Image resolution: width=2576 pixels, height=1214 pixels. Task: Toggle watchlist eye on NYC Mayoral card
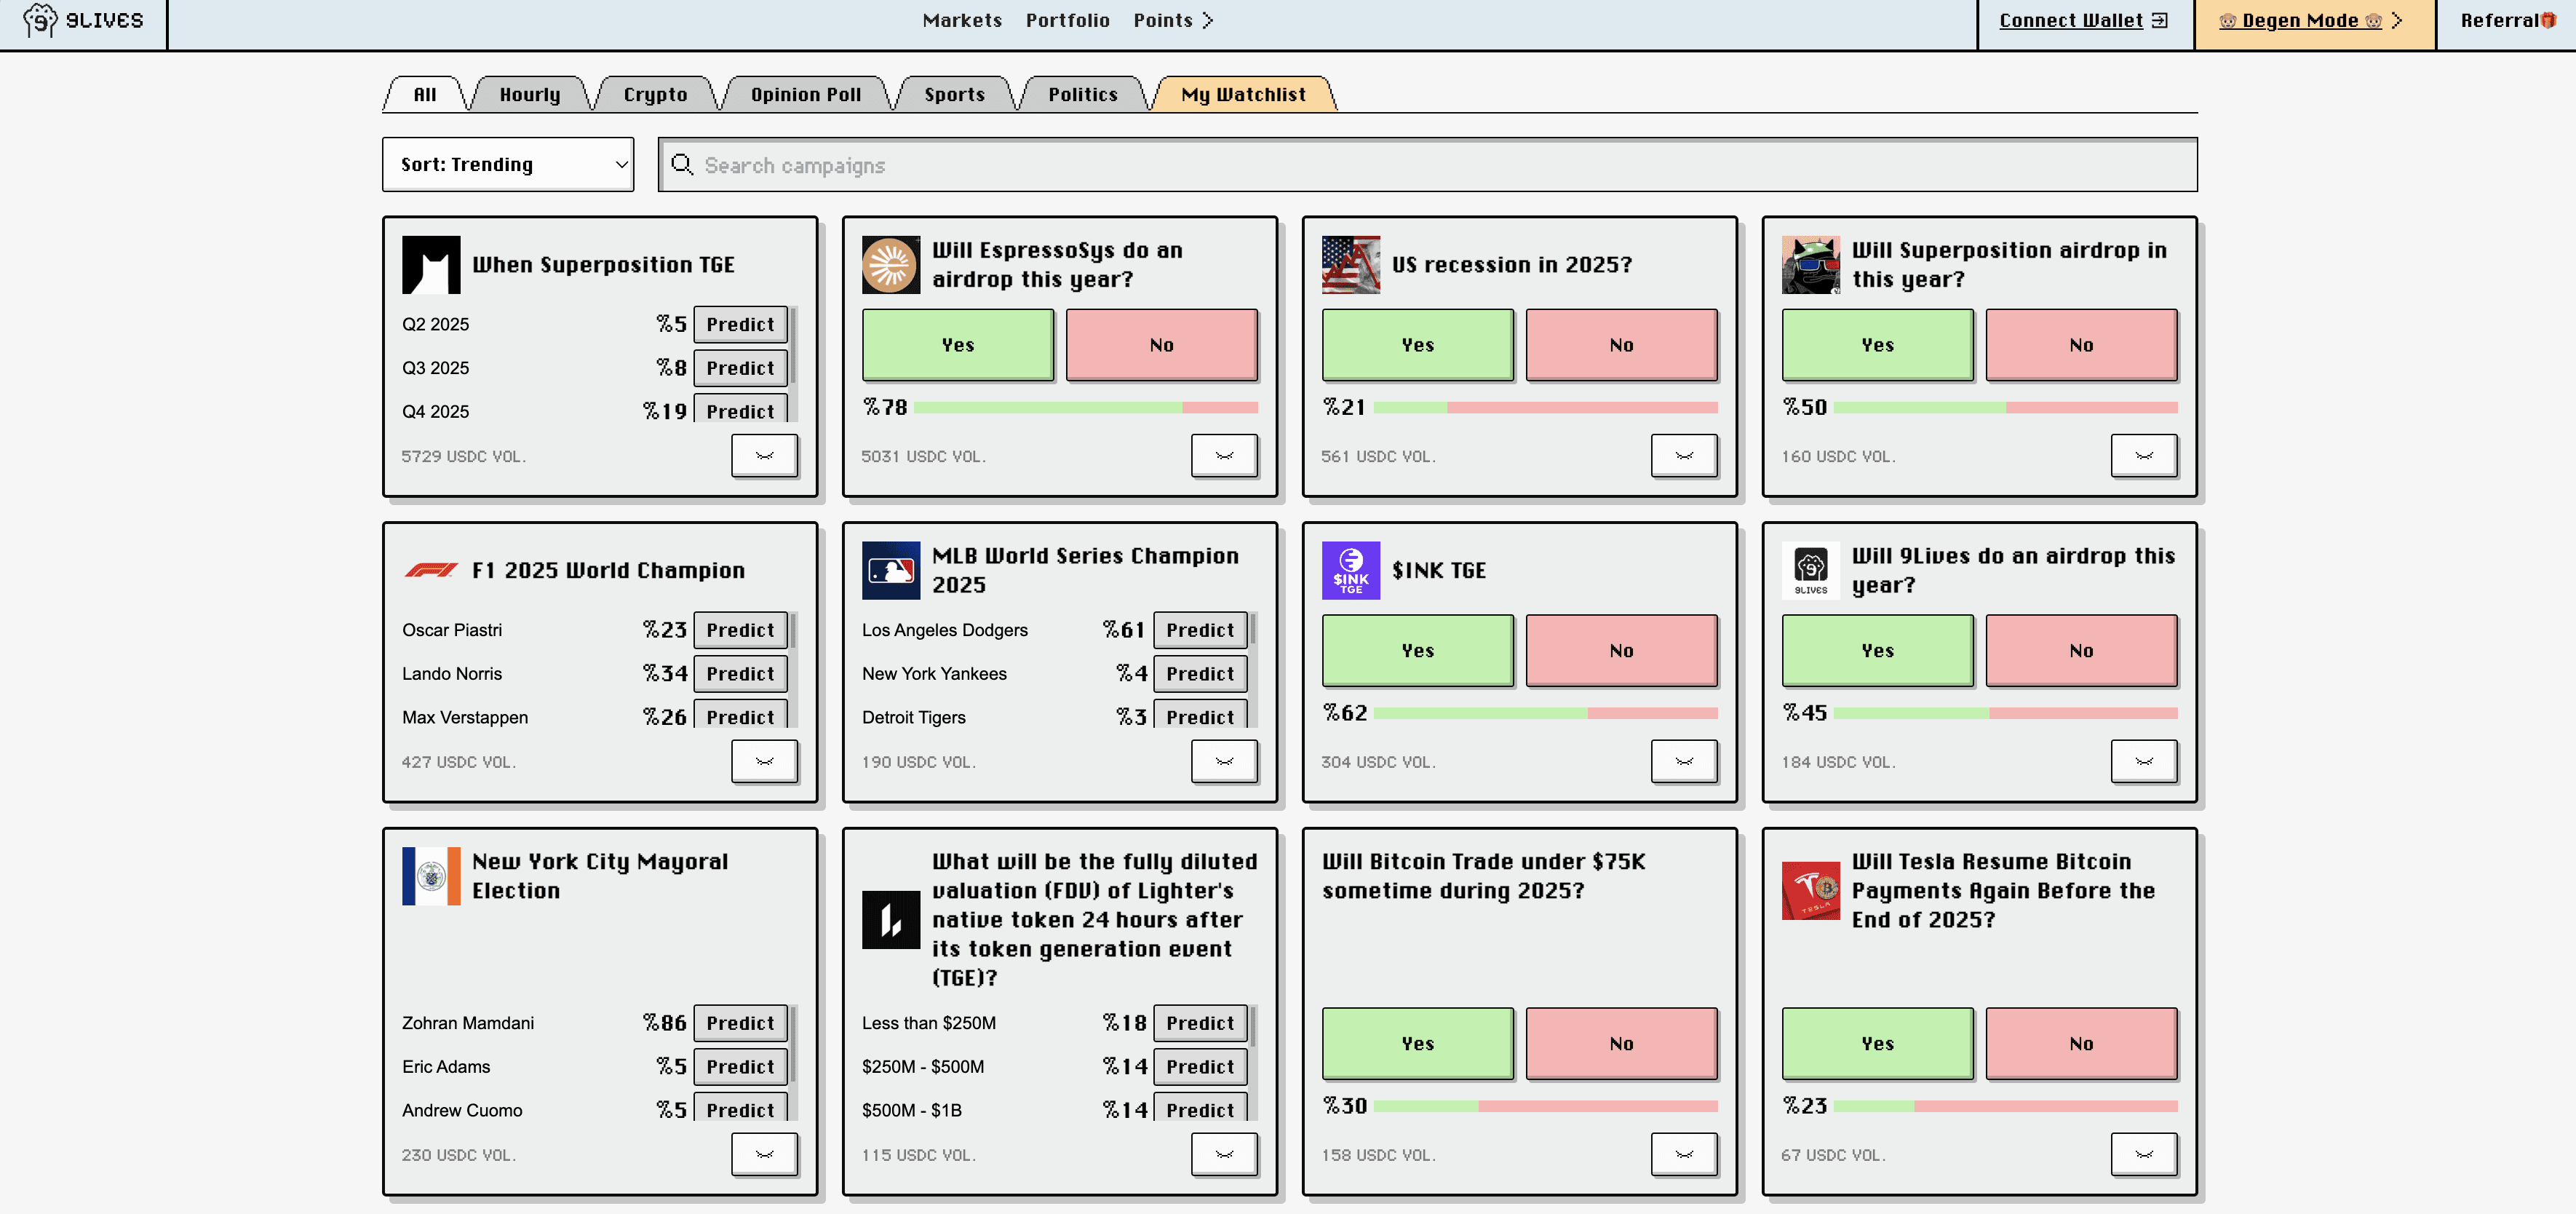[x=764, y=1155]
